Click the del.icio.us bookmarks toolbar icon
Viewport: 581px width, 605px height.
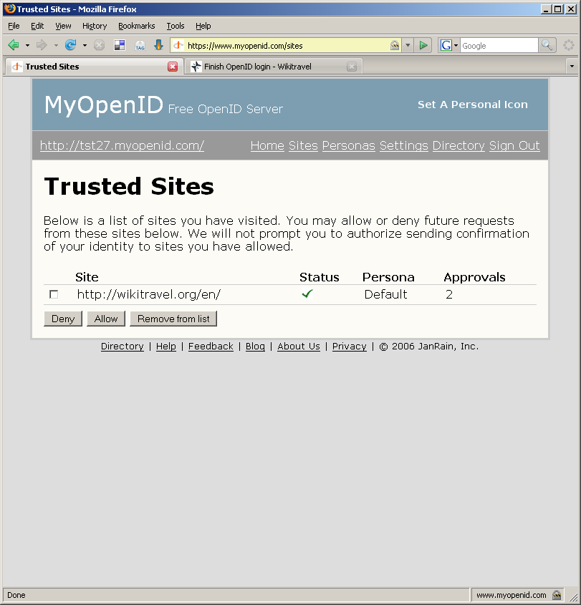[x=120, y=45]
